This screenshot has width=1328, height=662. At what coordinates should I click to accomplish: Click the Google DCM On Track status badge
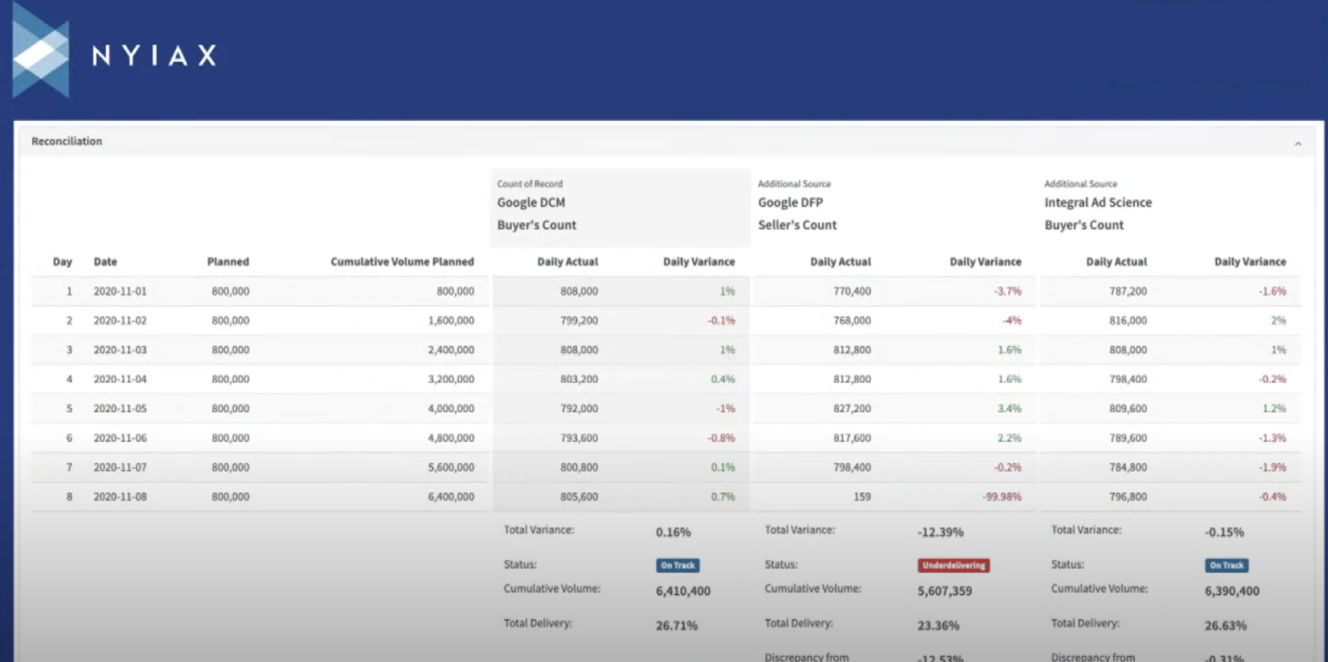677,565
